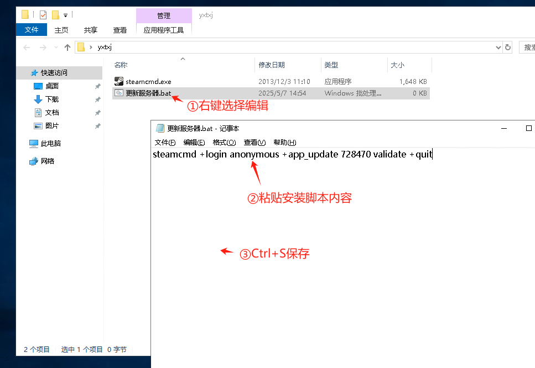This screenshot has width=535, height=368.
Task: Click the 1,648 KB size cell
Action: (413, 81)
